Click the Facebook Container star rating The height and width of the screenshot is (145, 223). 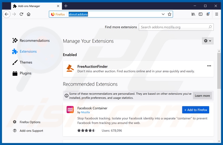click(86, 131)
